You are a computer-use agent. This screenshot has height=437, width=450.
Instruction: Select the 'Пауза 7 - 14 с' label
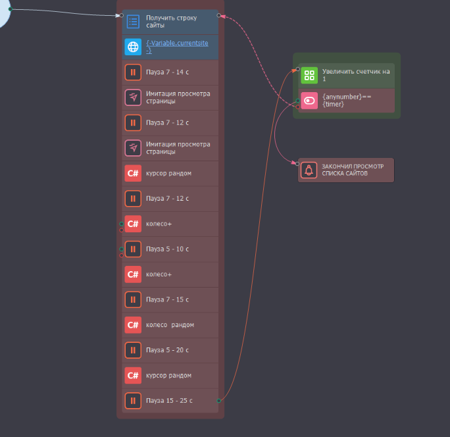coord(167,72)
